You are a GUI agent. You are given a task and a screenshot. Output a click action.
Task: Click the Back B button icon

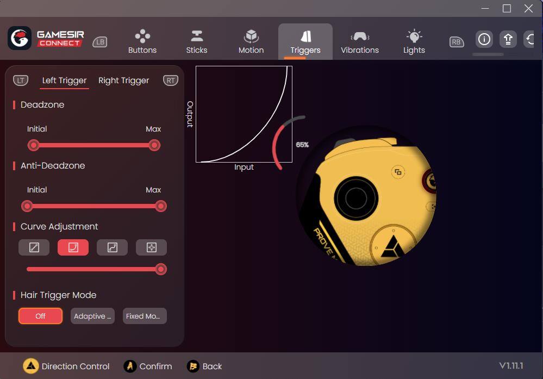coord(193,366)
